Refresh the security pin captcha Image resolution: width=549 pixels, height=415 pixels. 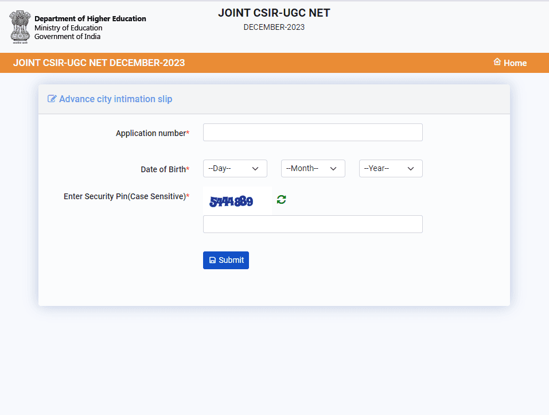click(x=281, y=200)
